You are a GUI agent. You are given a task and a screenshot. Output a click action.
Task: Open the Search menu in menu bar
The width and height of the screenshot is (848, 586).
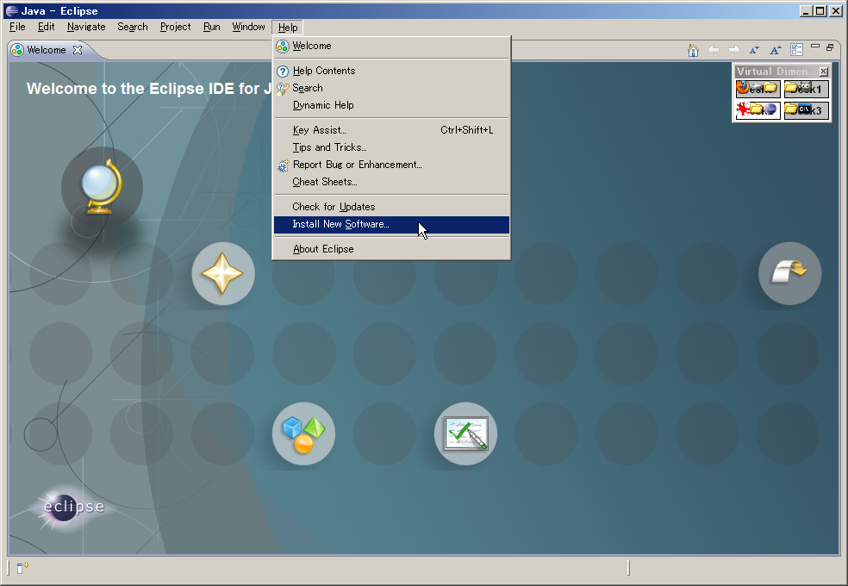click(133, 27)
